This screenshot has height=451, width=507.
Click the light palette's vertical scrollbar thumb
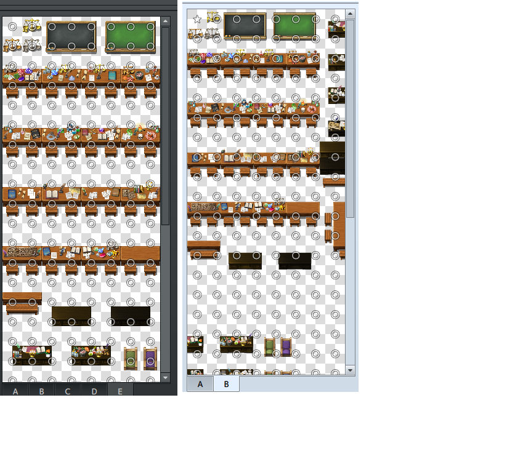pyautogui.click(x=350, y=118)
